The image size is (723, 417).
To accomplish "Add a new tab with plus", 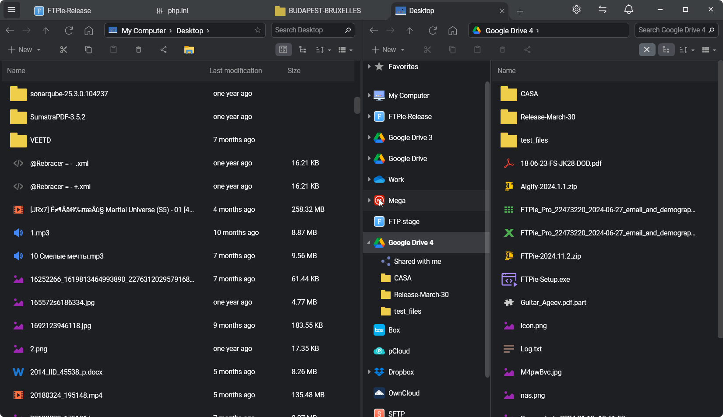I will [520, 11].
